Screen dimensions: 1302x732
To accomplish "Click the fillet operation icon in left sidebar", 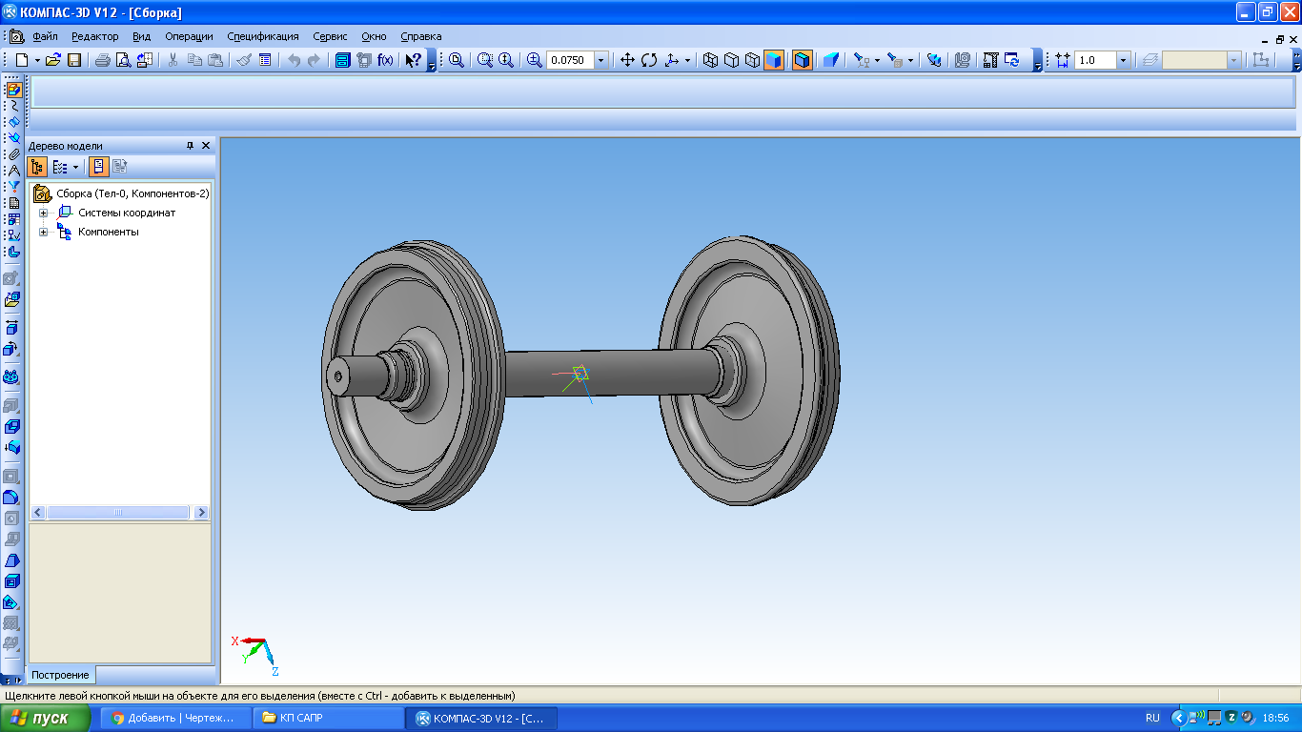I will [x=11, y=497].
